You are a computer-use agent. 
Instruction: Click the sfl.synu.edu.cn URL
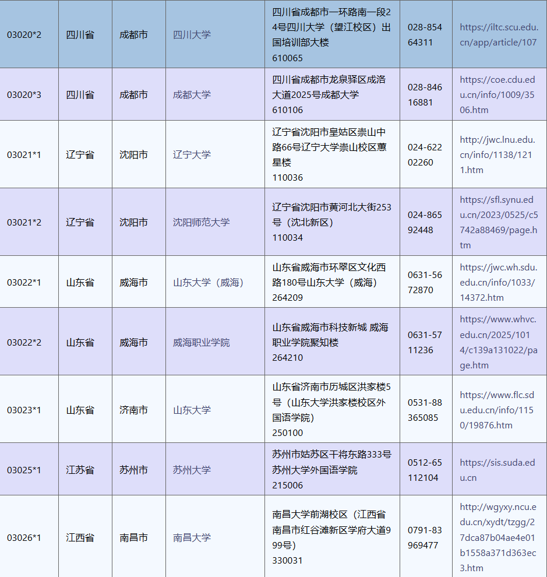pos(498,222)
